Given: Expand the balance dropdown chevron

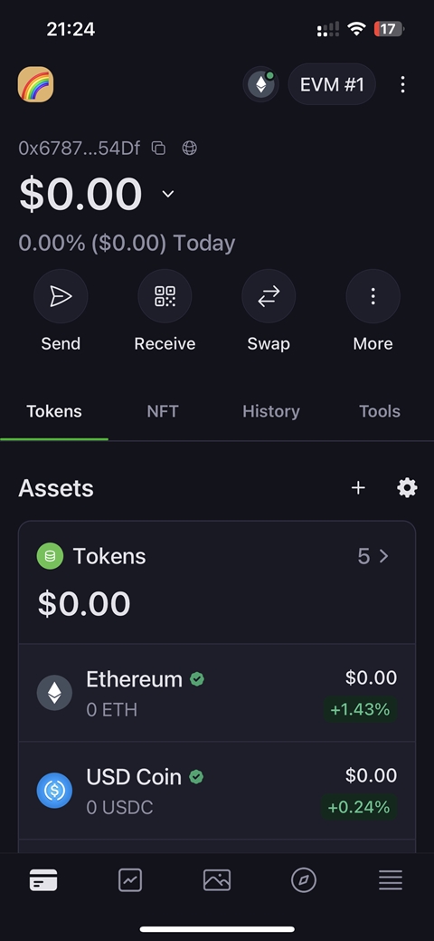Looking at the screenshot, I should 168,194.
